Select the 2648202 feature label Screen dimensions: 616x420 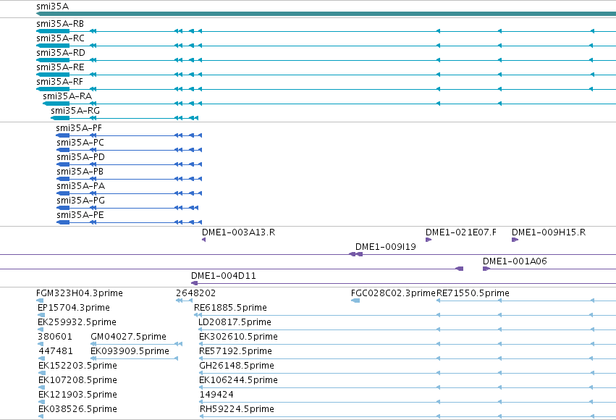click(x=195, y=293)
